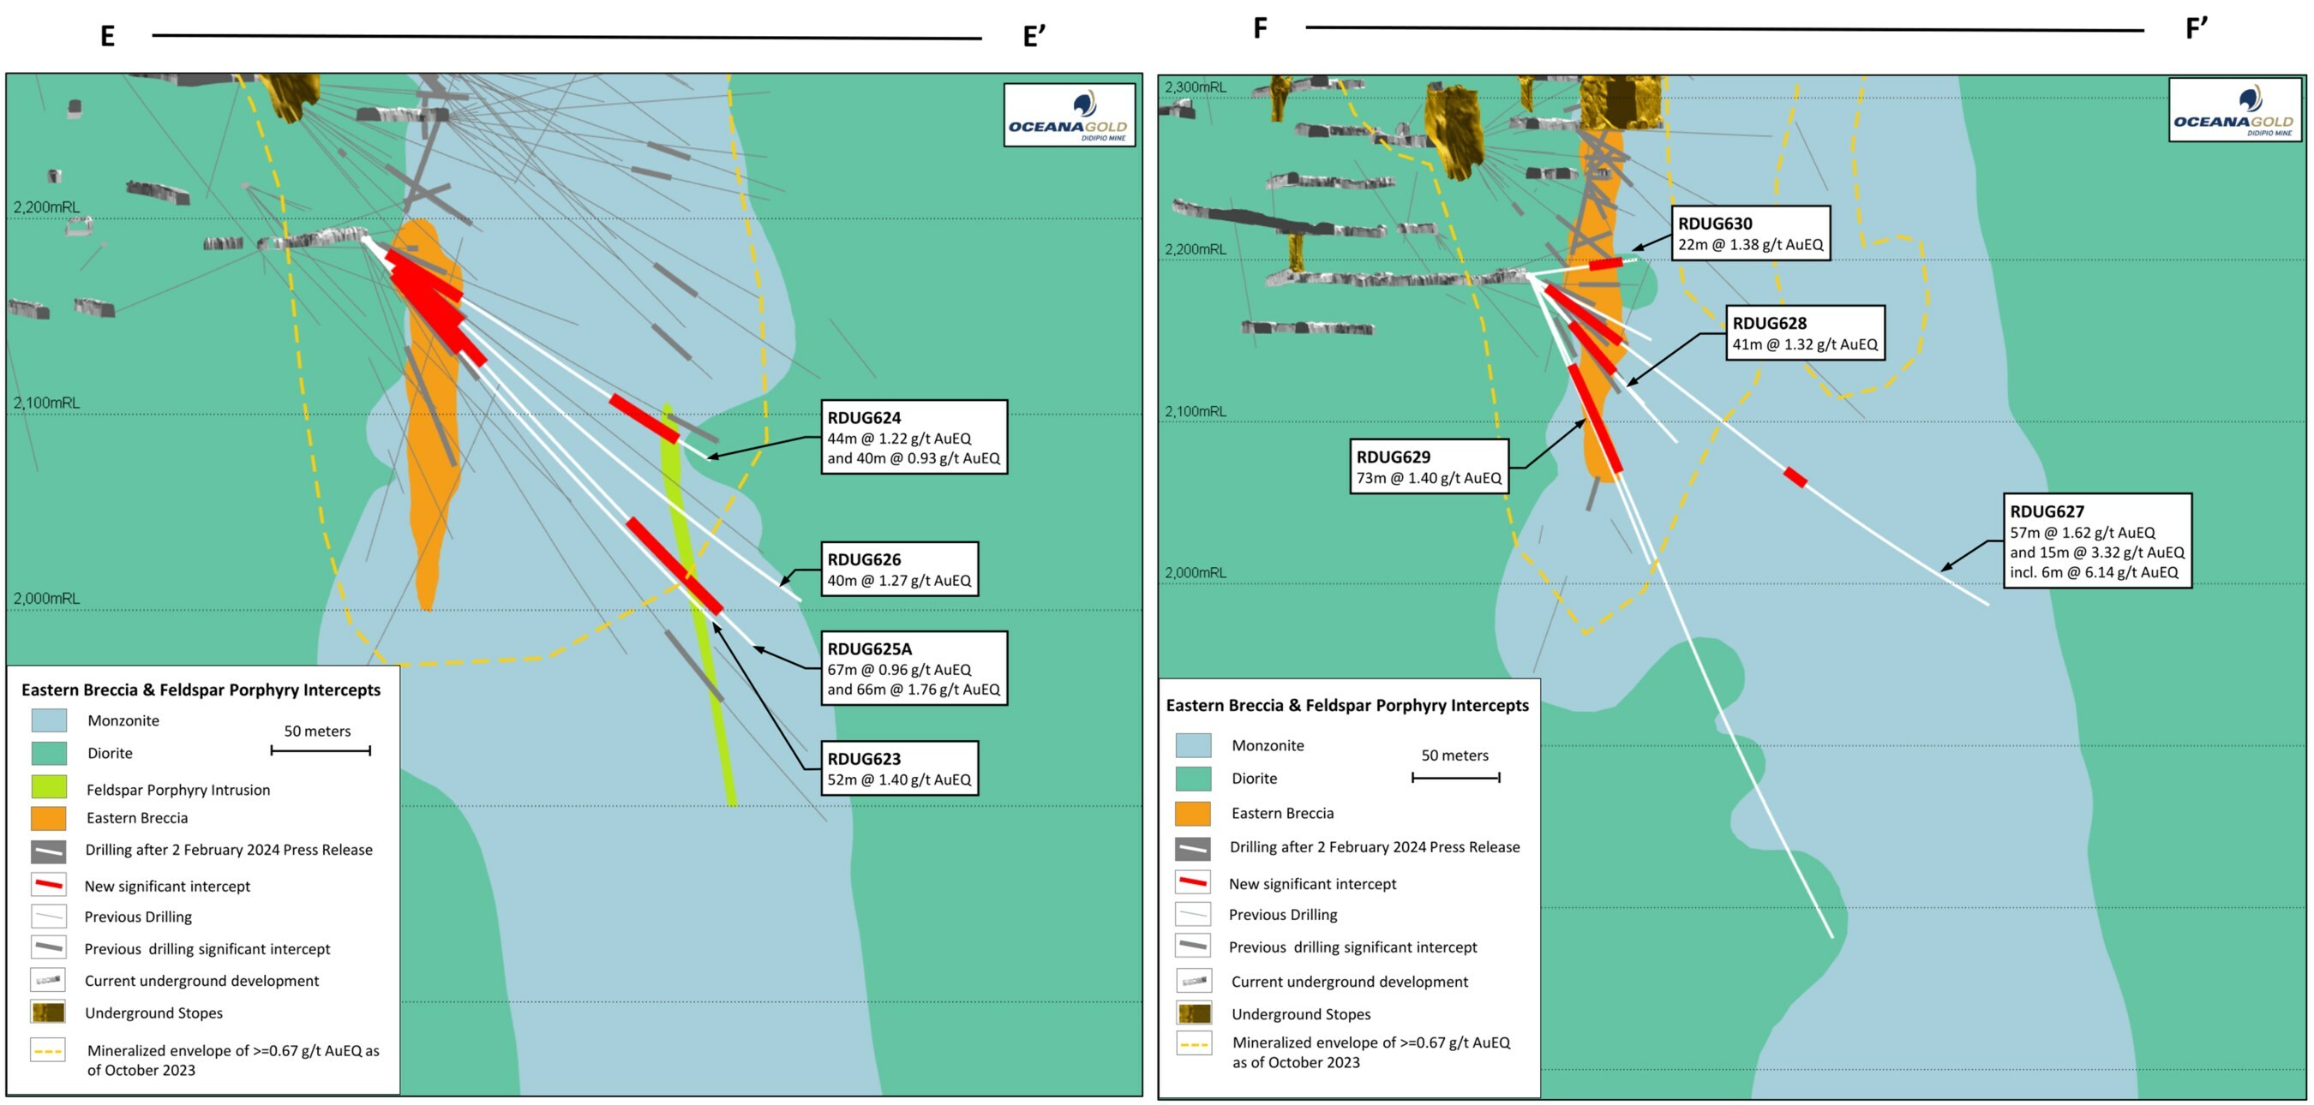Click the Feldspar Porphyry Intrusion swatch
This screenshot has height=1105, width=2314.
tap(49, 788)
